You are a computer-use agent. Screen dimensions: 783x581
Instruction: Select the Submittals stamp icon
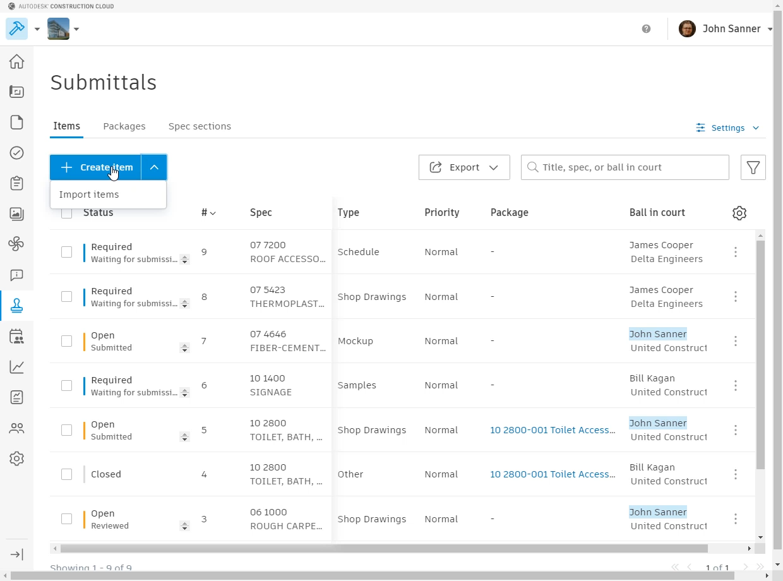pos(16,306)
